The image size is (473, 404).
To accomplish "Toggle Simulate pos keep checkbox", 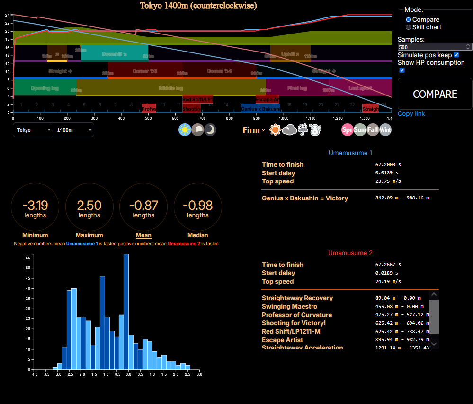I will click(x=456, y=55).
